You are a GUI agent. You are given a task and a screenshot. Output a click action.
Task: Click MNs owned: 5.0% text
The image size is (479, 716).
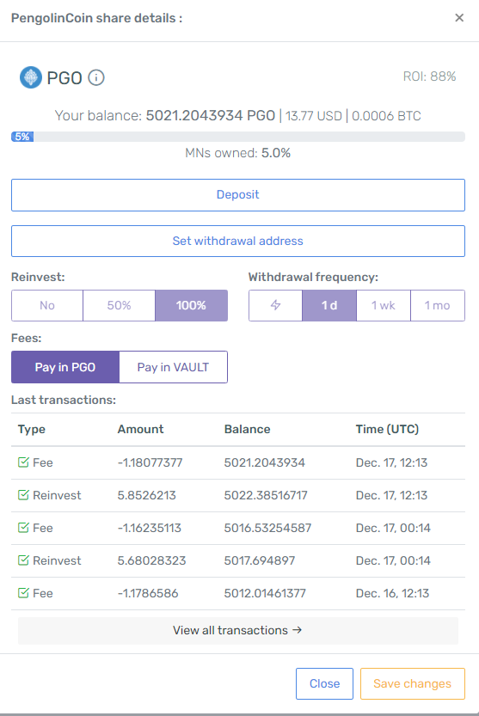click(x=237, y=153)
